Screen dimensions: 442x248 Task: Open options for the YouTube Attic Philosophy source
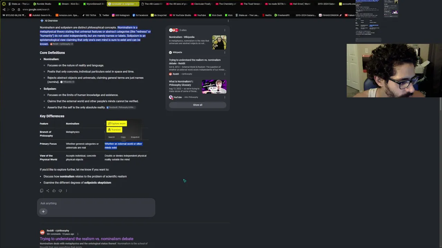(225, 97)
